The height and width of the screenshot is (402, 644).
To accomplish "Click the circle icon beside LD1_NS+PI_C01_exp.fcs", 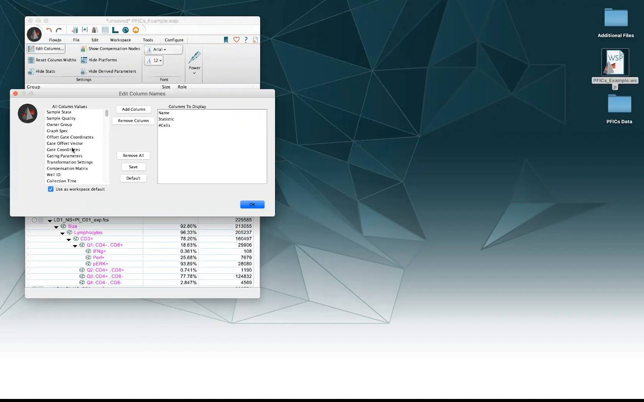I will coord(34,220).
